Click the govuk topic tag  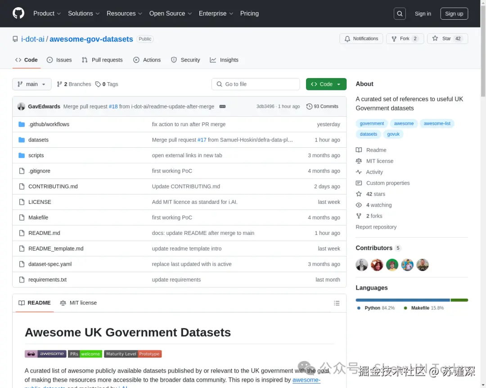coord(393,134)
